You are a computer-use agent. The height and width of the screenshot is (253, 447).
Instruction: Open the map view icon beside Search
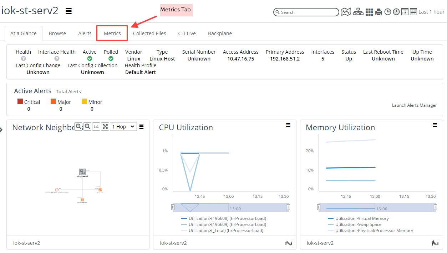tap(346, 12)
